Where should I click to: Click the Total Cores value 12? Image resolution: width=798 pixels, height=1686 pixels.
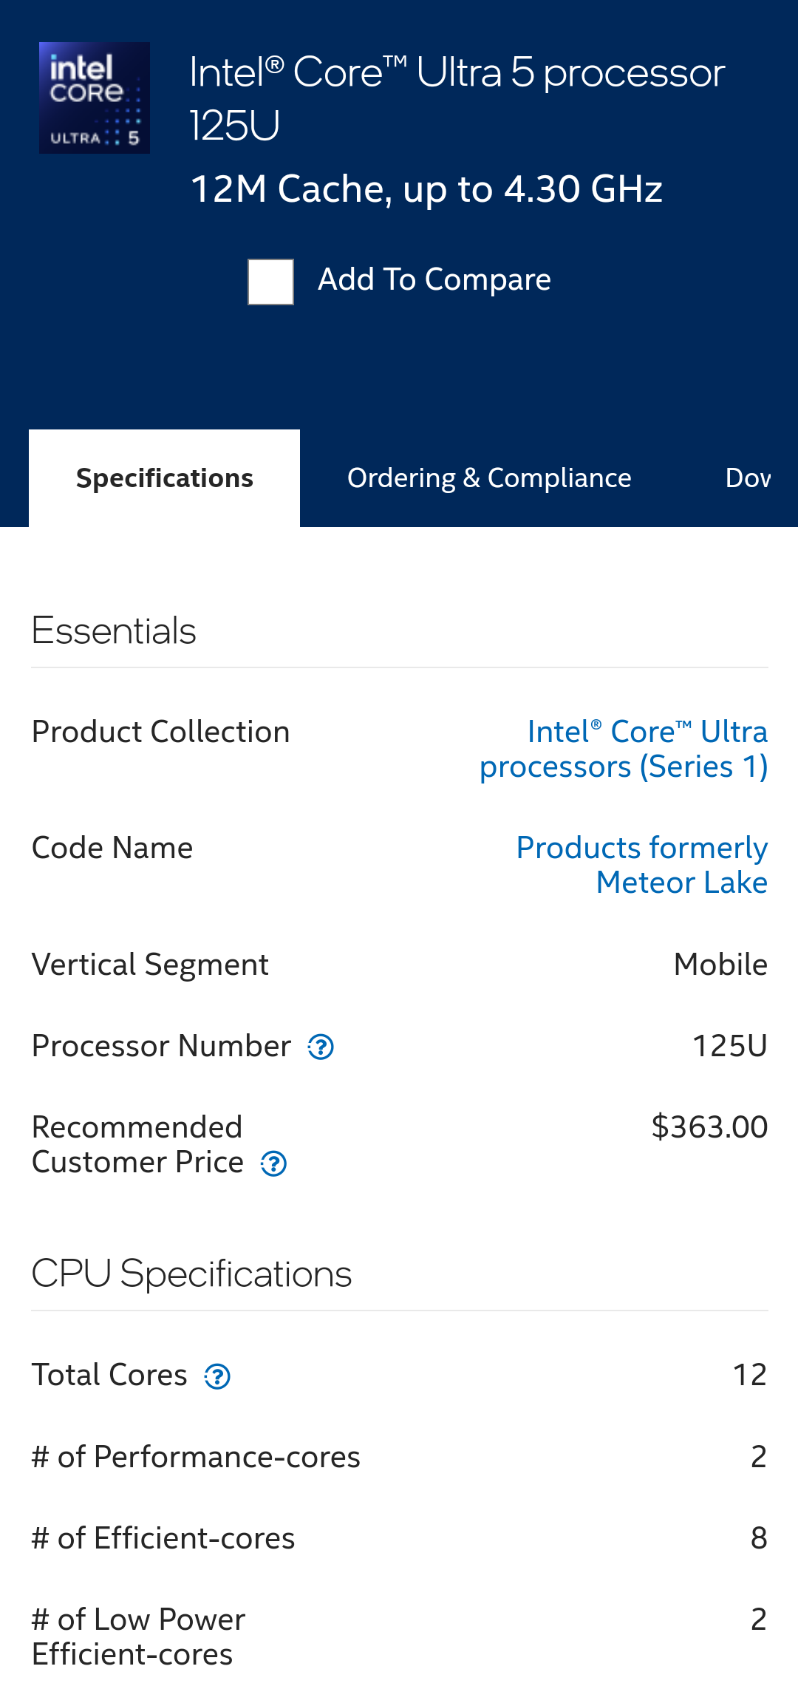point(749,1375)
